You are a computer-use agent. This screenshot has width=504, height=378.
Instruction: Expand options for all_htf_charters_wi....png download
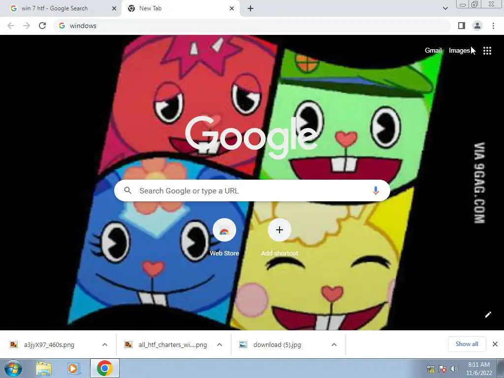click(x=220, y=345)
